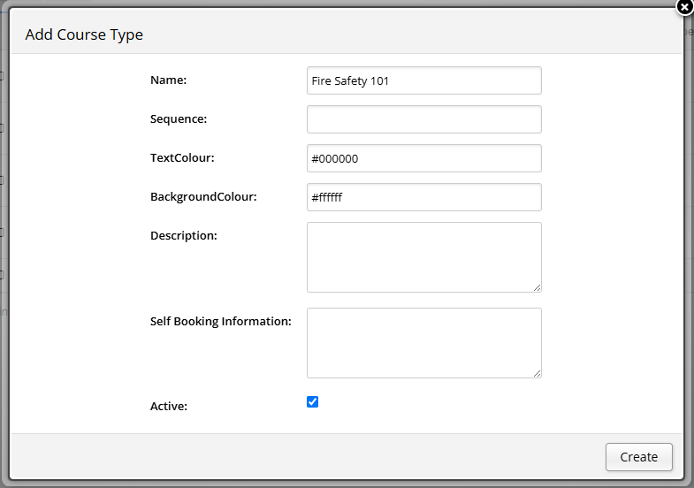Select the BackgroundColour field with #ffffff
Image resolution: width=694 pixels, height=488 pixels.
point(424,197)
